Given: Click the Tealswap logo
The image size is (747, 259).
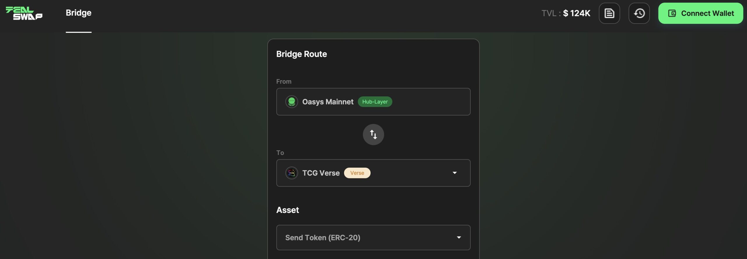Looking at the screenshot, I should pyautogui.click(x=24, y=13).
